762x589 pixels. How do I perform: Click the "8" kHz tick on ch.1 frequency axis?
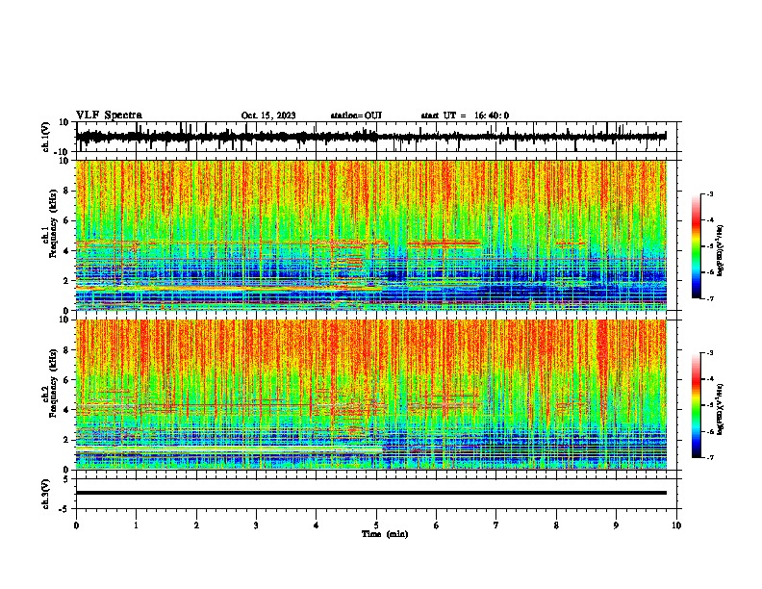[66, 191]
